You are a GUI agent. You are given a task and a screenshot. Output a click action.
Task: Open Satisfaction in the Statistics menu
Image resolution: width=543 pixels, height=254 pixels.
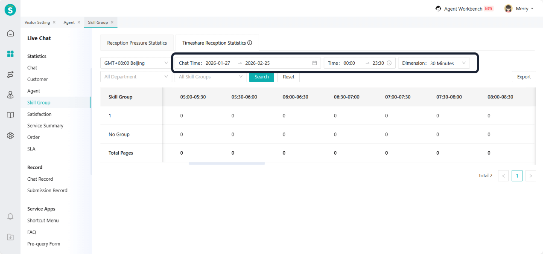coord(39,114)
